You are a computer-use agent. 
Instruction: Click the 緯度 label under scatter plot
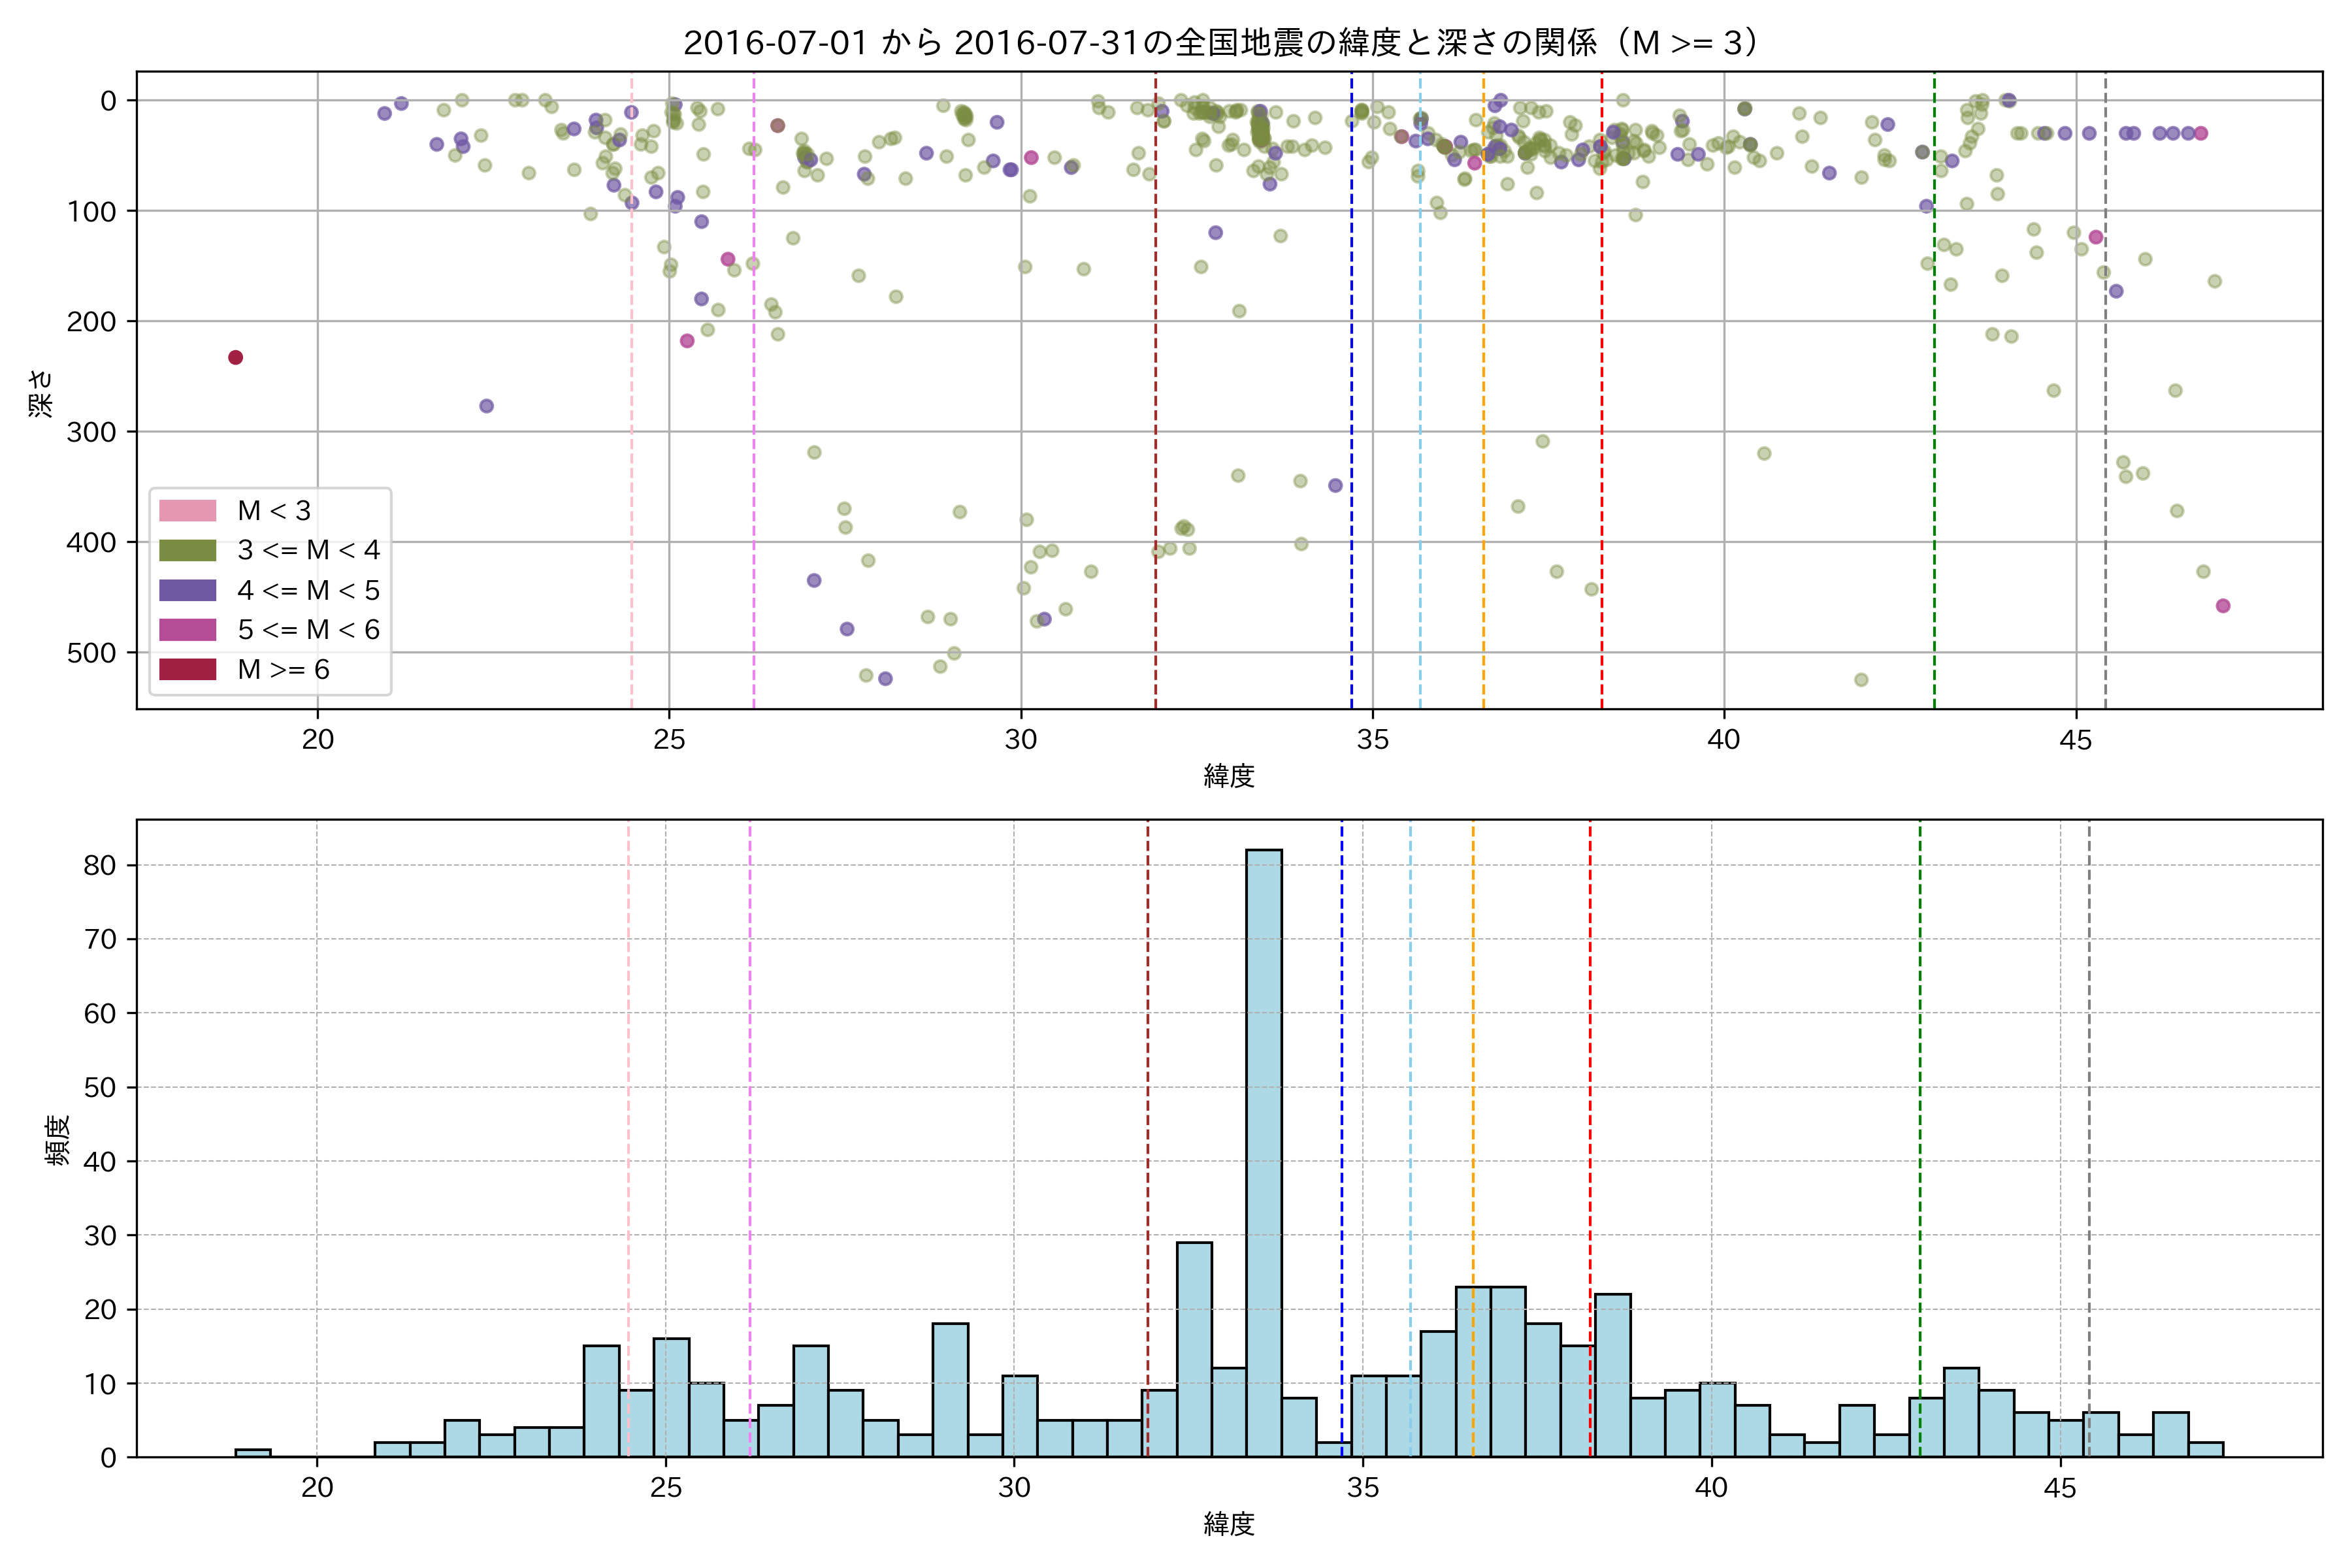point(1229,776)
